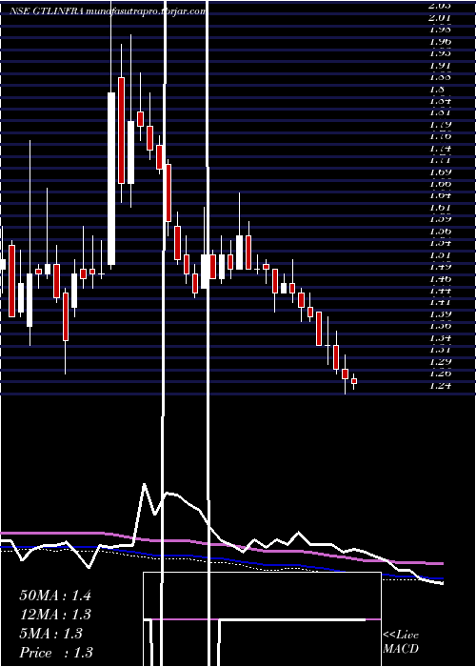This screenshot has height=667, width=476.
Task: Click the 1.54 price axis label
Action: click(x=440, y=243)
